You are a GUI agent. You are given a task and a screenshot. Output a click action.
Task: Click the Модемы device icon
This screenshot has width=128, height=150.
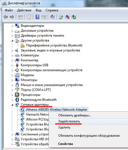point(17,75)
